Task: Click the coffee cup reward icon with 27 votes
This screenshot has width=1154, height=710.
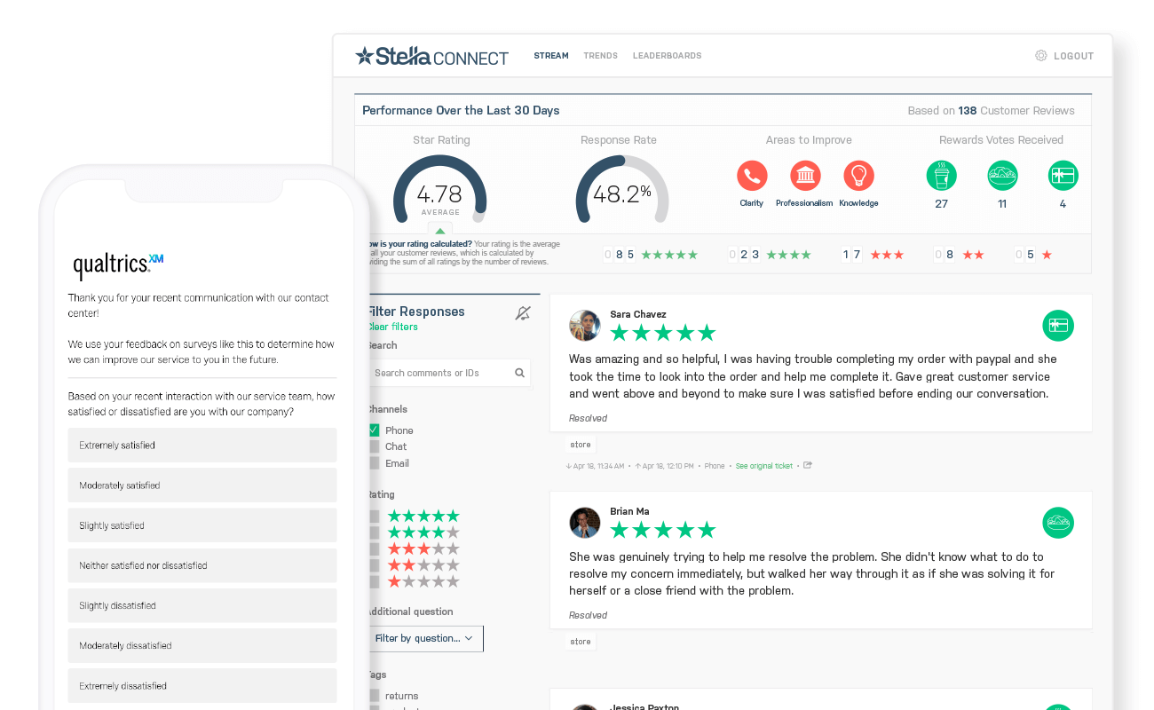Action: click(942, 176)
